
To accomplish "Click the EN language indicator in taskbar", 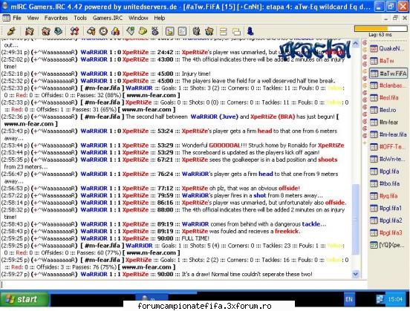I will pos(349,299).
